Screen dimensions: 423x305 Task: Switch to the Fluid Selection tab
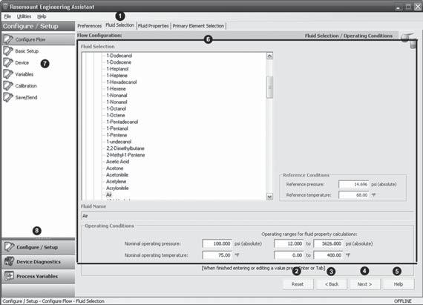pyautogui.click(x=119, y=25)
